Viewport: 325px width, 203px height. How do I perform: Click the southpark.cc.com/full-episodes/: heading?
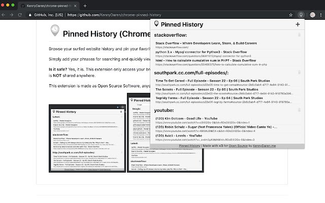coord(191,73)
